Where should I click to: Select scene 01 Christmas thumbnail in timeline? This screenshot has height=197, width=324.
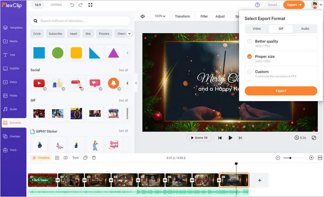[43, 180]
